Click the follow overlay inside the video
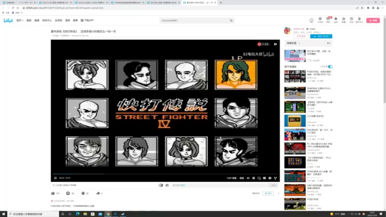Image resolution: width=386 pixels, height=217 pixels. (263, 44)
